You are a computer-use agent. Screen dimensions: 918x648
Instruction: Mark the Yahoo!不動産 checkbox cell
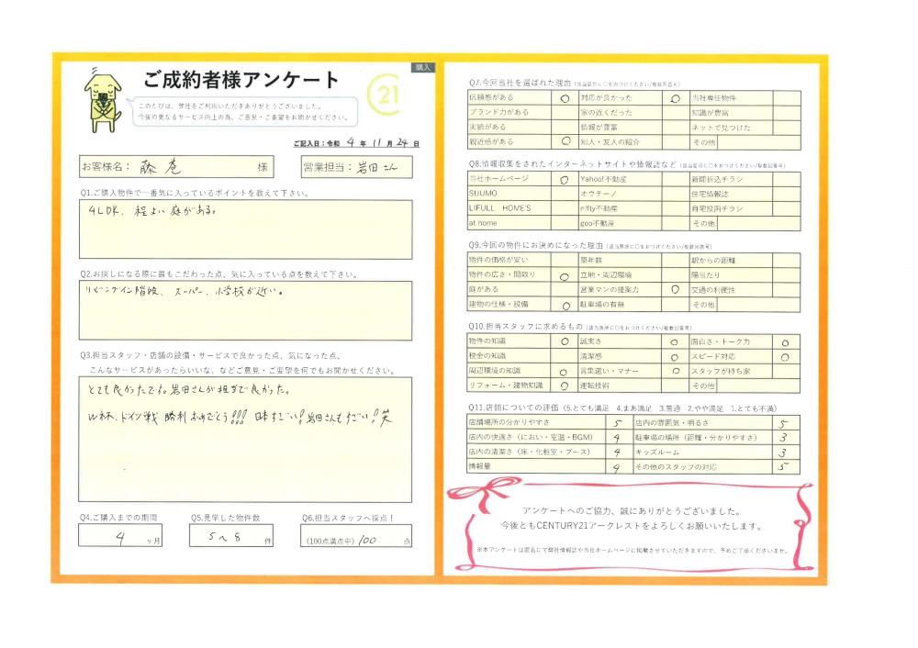pyautogui.click(x=675, y=181)
